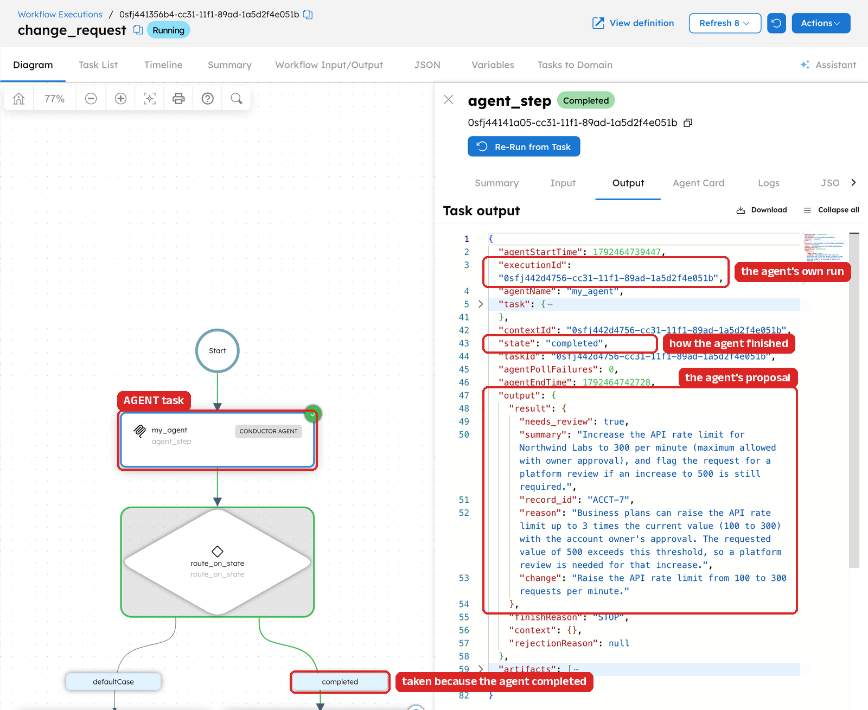Image resolution: width=868 pixels, height=710 pixels.
Task: Open the Summary tab of agent_step
Action: click(x=497, y=183)
